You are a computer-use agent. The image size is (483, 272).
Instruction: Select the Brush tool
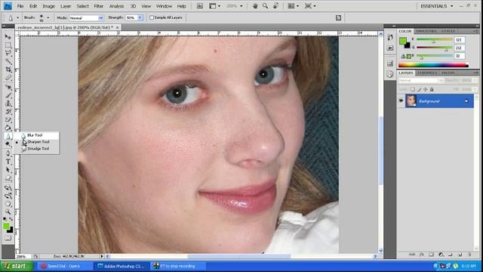coord(8,96)
